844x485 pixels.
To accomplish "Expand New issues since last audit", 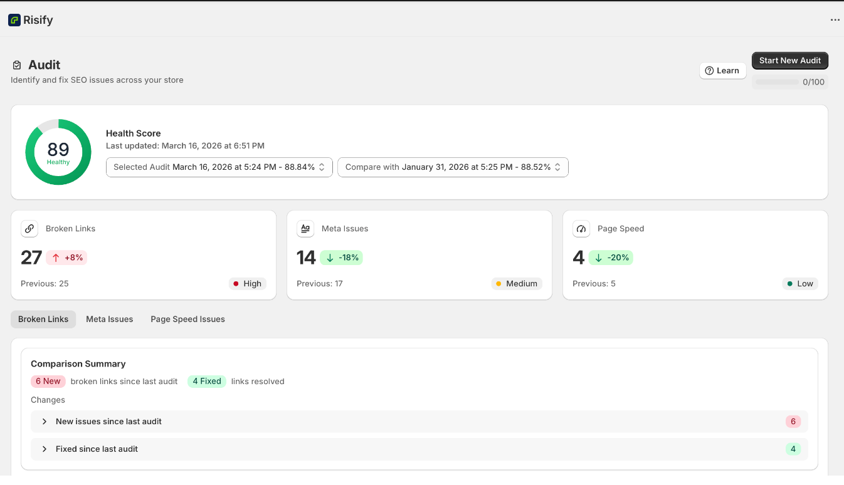I will point(108,422).
